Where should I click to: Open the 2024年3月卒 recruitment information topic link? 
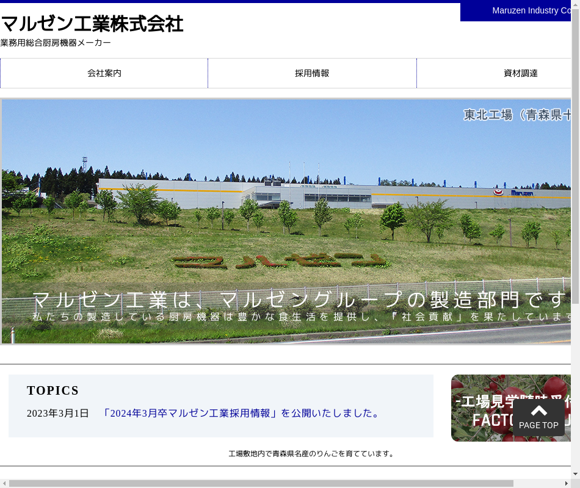coord(242,413)
